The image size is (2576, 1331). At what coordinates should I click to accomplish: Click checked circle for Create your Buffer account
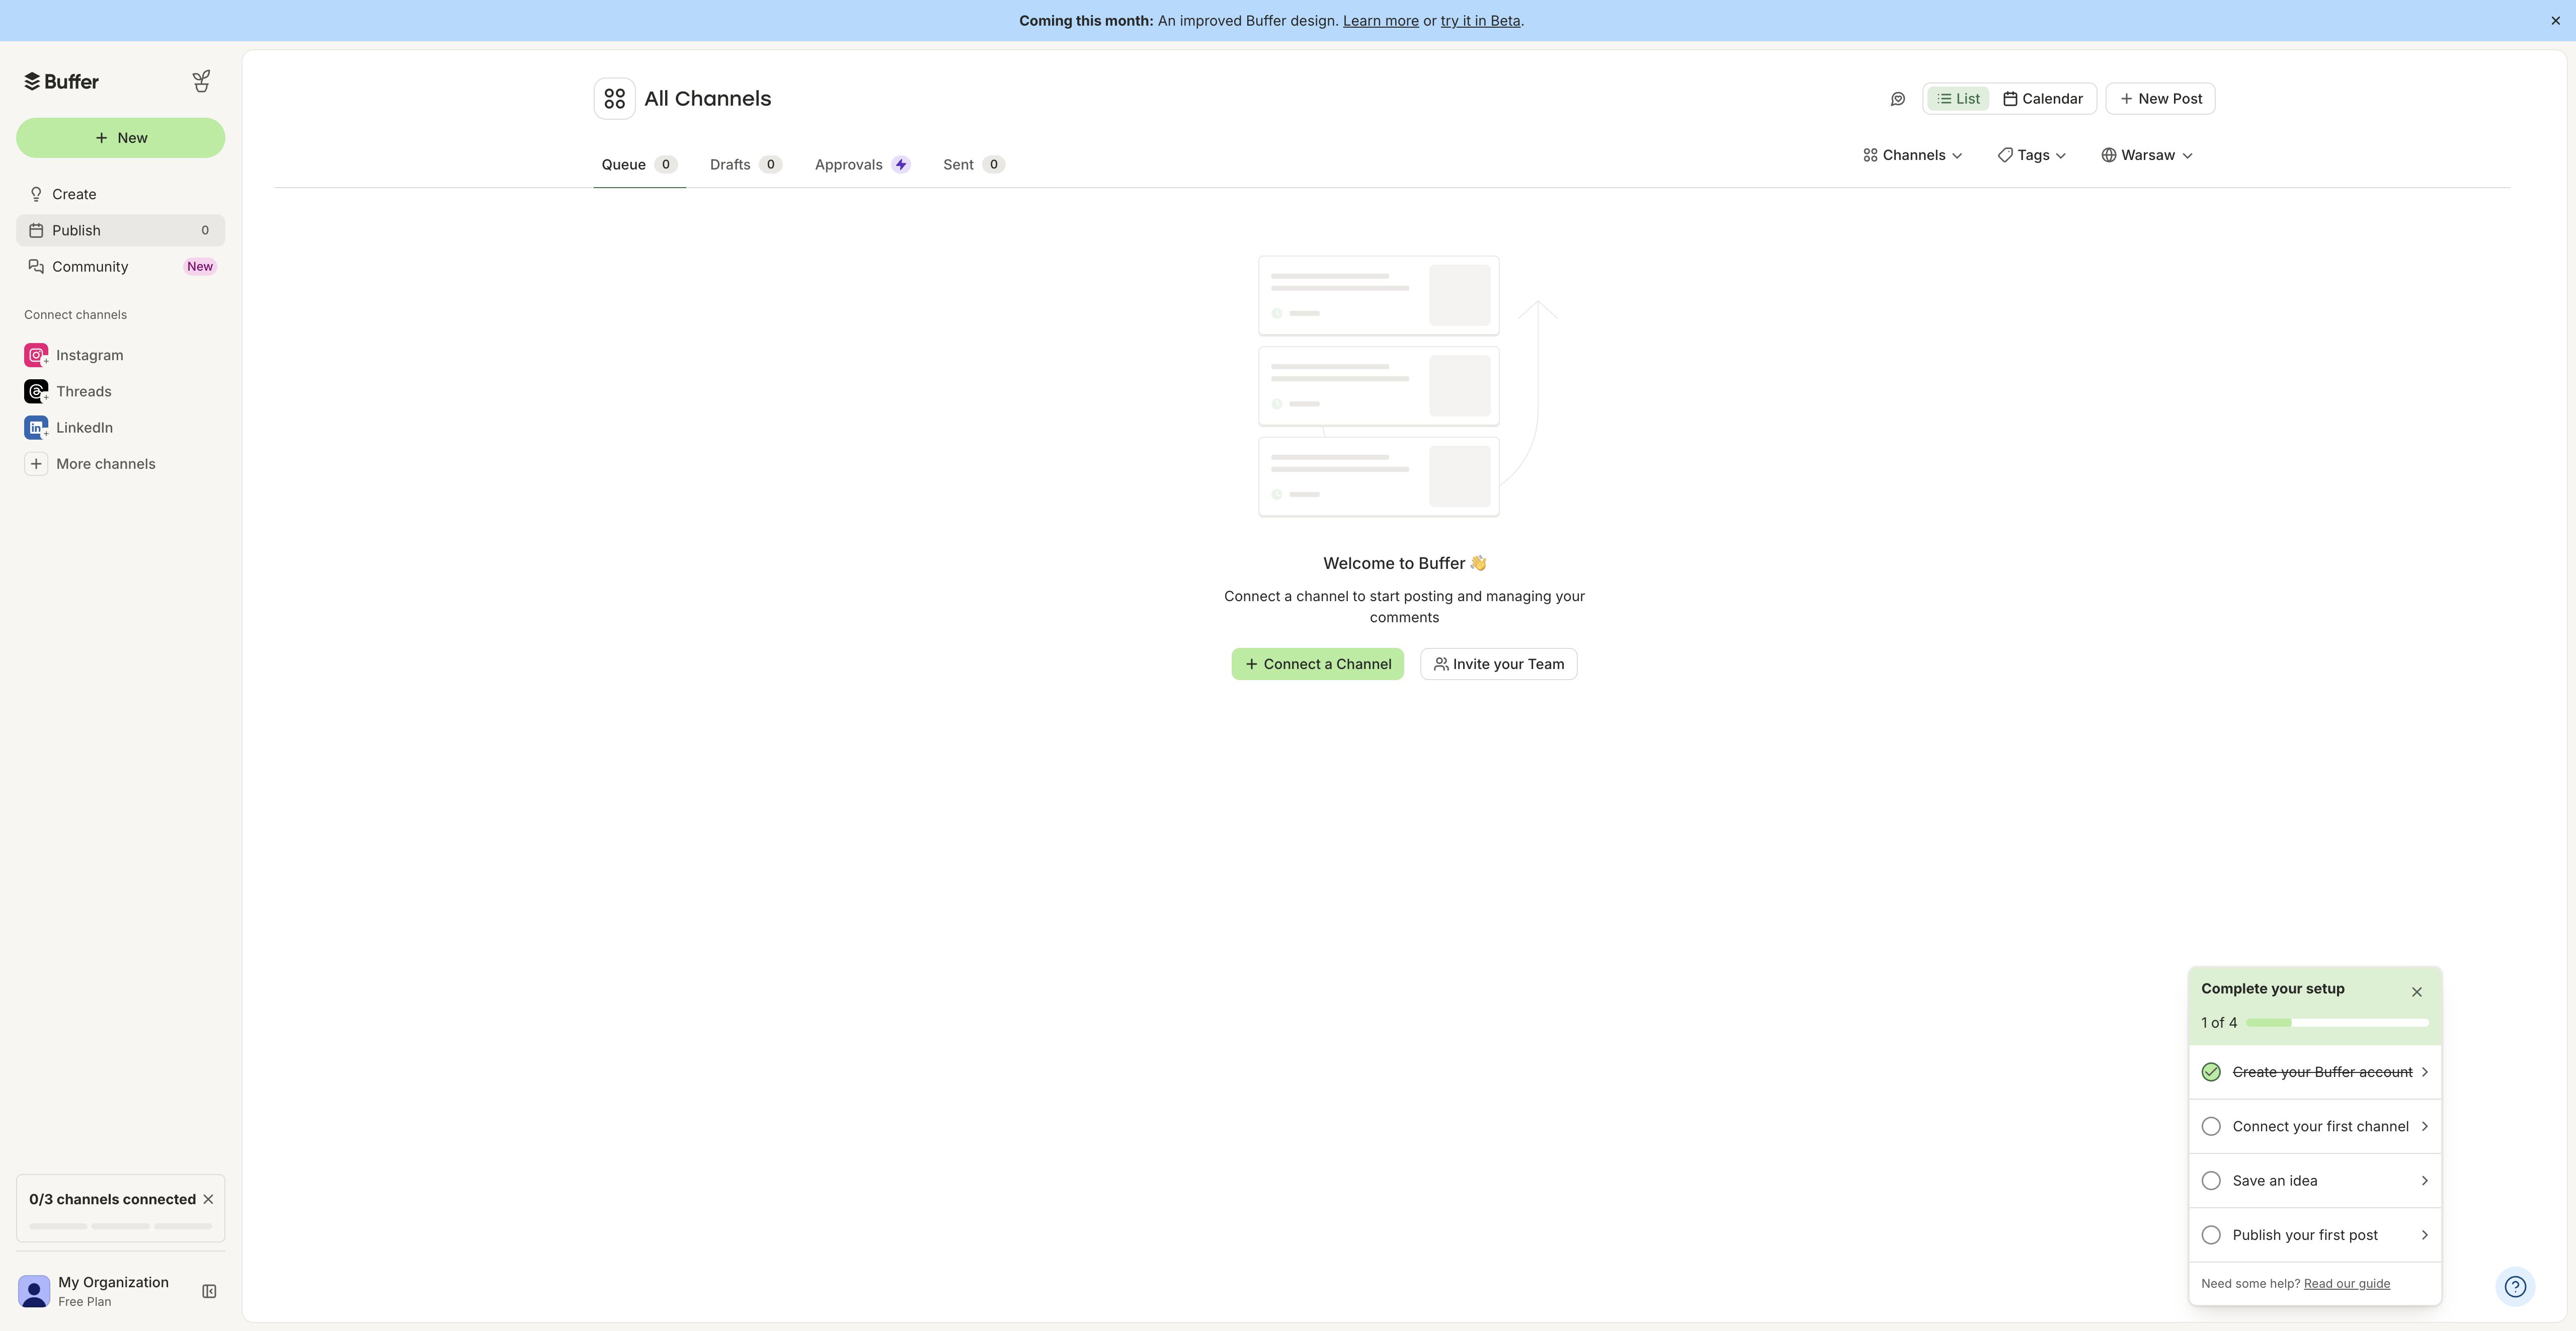point(2211,1072)
